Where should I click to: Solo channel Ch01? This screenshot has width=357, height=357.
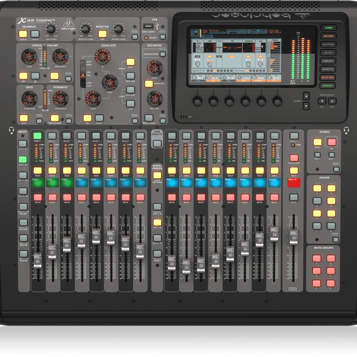pos(37,171)
